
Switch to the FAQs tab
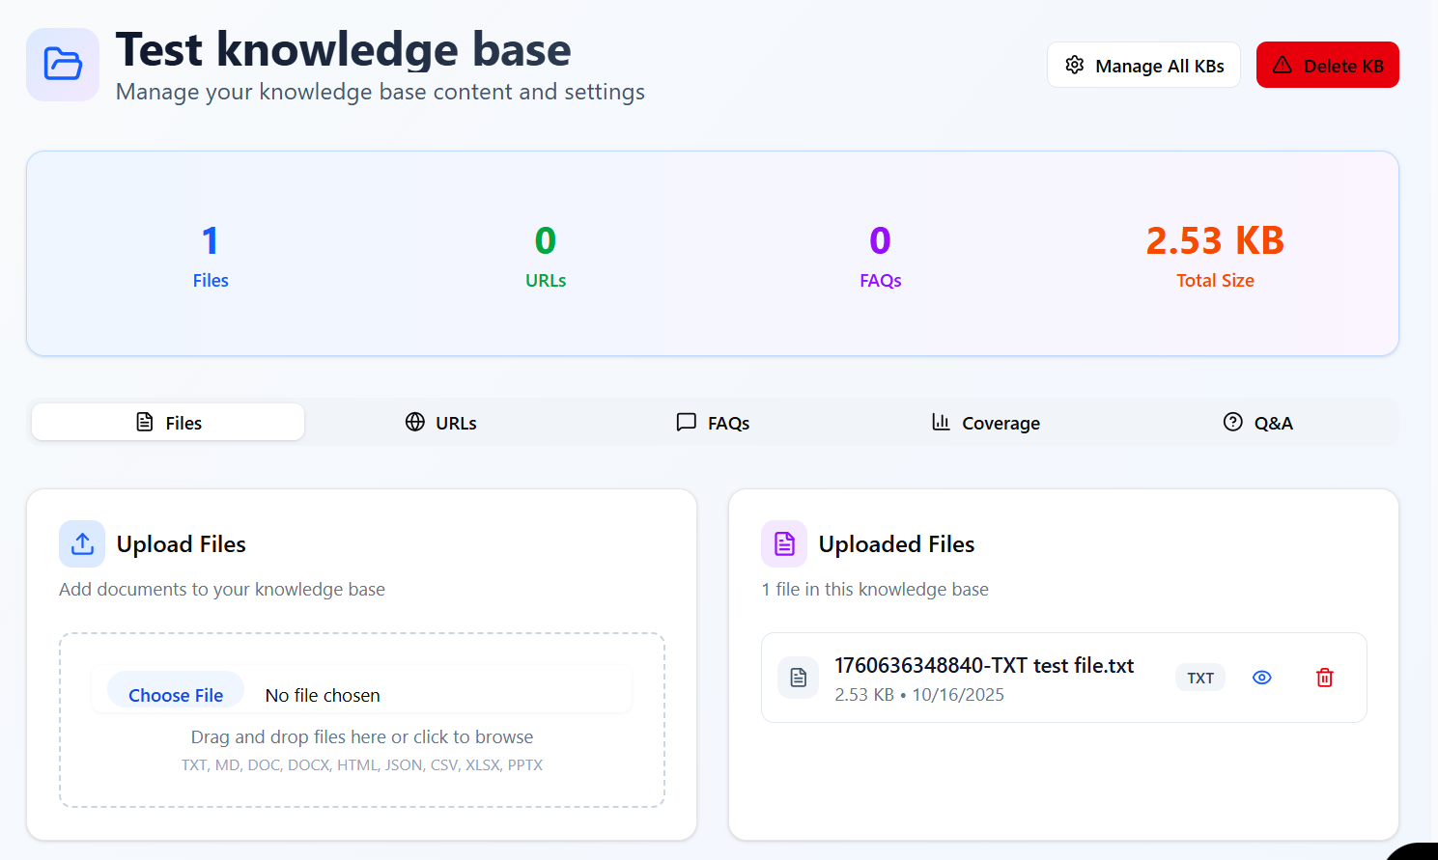point(713,422)
